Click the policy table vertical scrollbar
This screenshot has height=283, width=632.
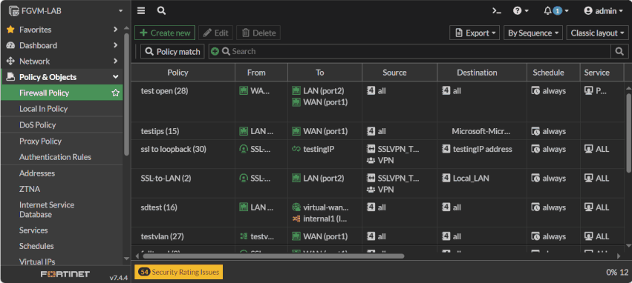628,133
